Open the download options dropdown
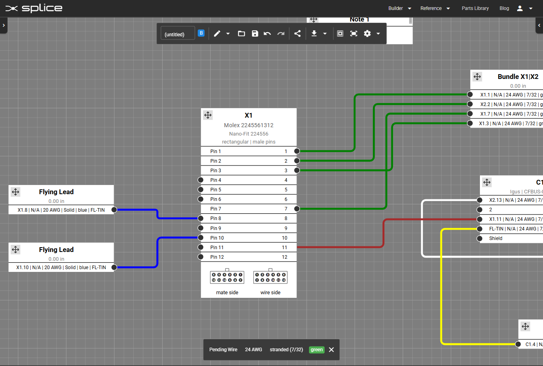This screenshot has width=543, height=366. tap(324, 33)
